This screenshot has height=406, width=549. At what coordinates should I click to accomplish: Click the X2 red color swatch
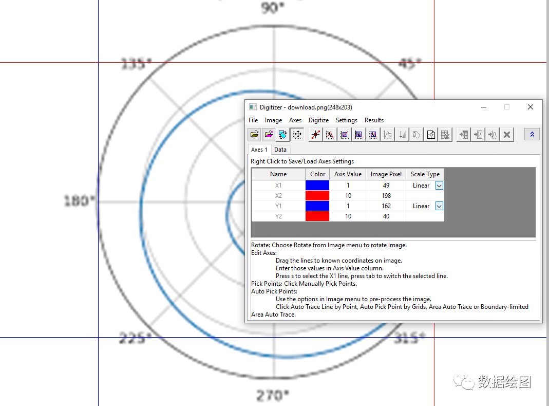tap(317, 195)
